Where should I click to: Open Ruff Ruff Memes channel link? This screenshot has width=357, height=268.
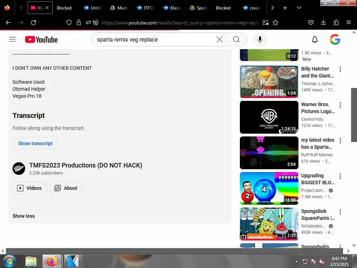[x=317, y=155]
